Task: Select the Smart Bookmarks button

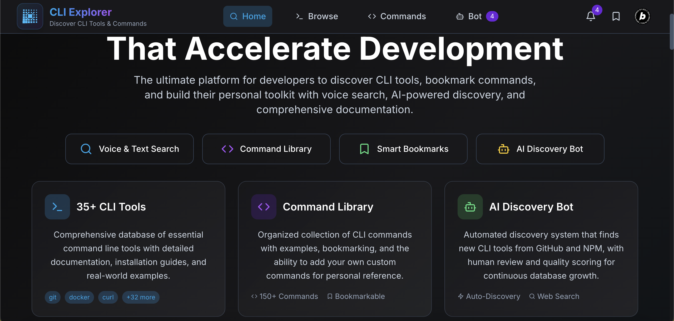Action: pyautogui.click(x=403, y=149)
